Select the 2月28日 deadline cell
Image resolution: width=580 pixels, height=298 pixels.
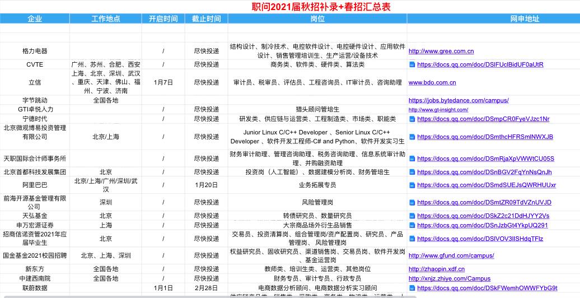click(x=207, y=287)
